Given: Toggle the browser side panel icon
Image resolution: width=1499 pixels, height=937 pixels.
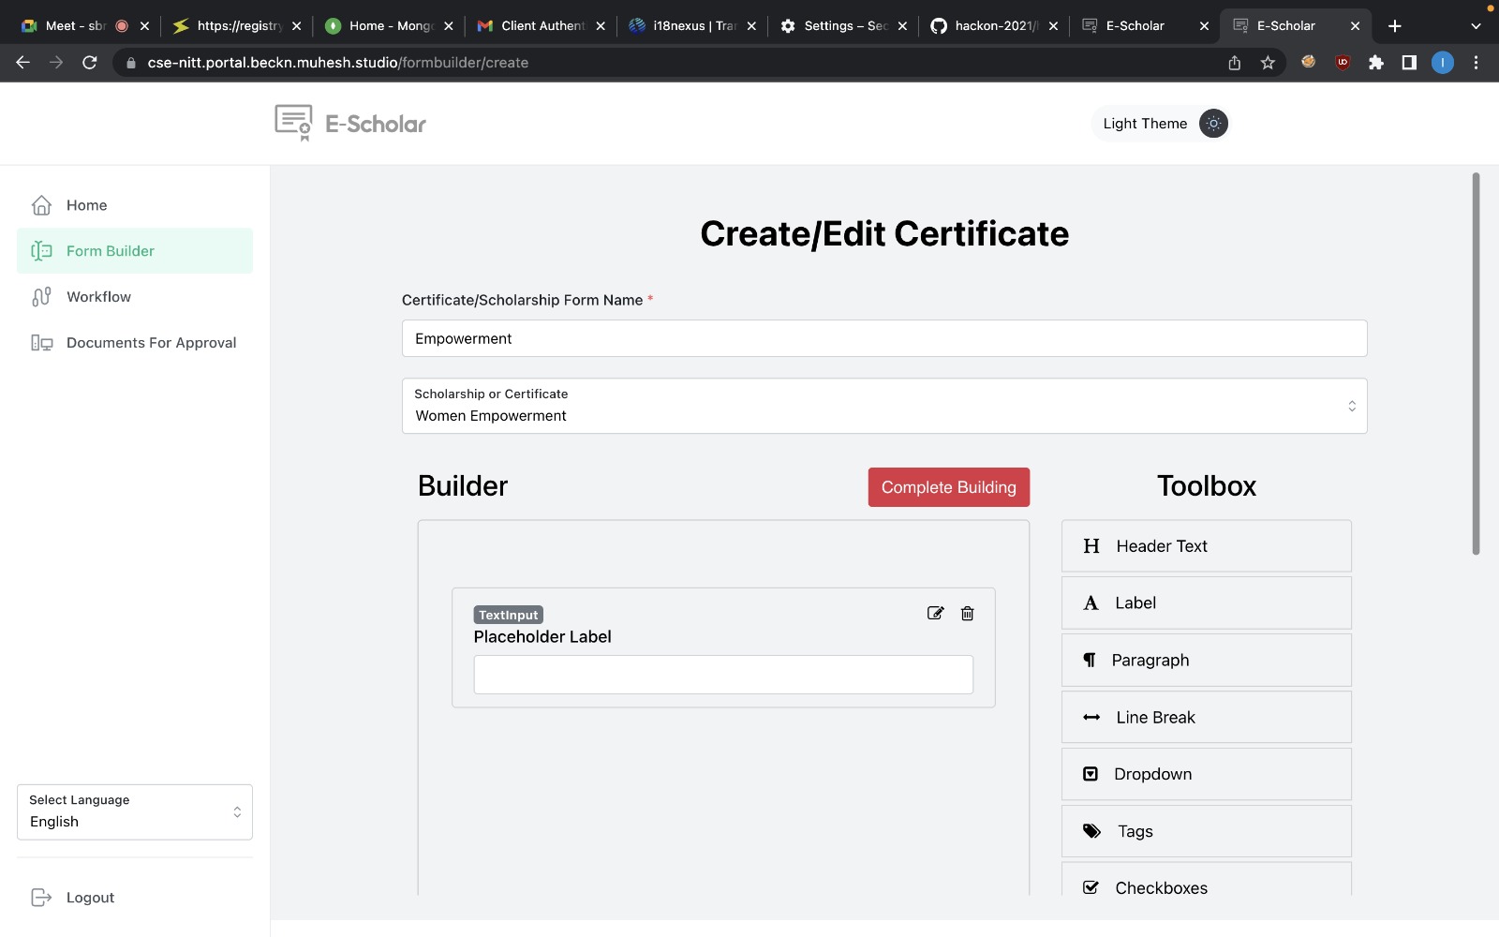Looking at the screenshot, I should pos(1409,63).
